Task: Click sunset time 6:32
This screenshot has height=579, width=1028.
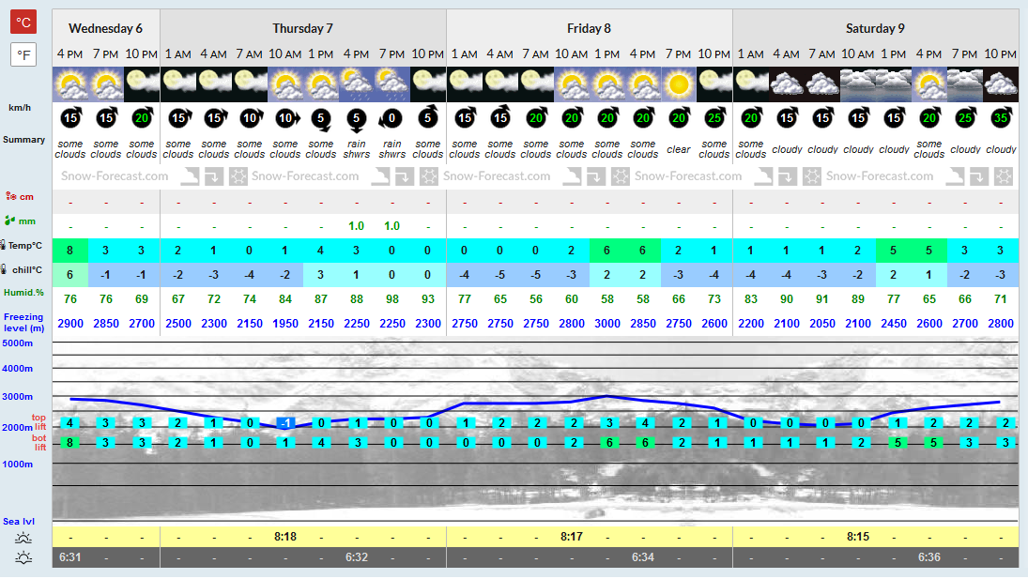Action: coord(357,557)
